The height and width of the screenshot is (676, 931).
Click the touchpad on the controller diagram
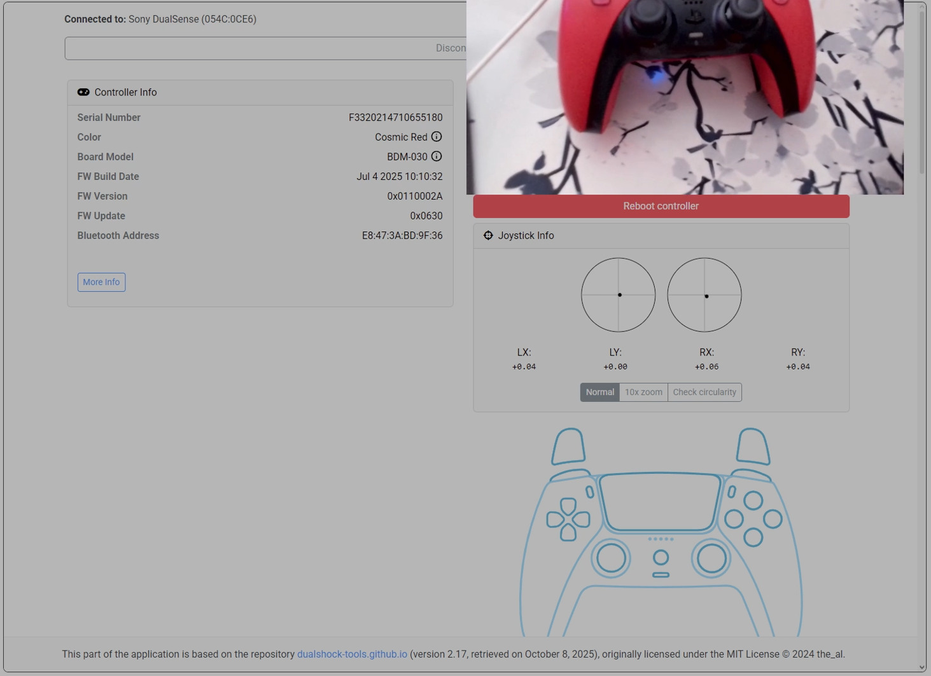click(661, 502)
